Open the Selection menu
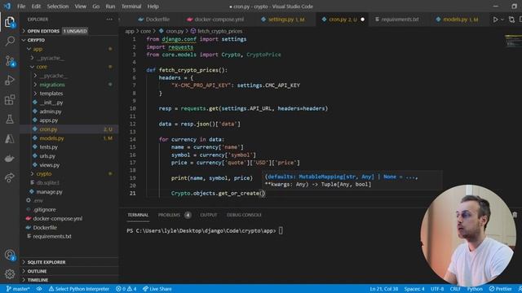 tap(58, 7)
